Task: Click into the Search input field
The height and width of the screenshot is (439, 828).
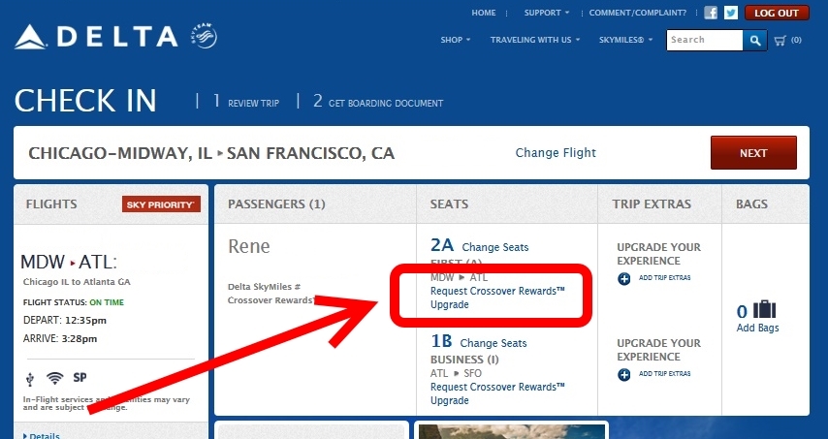Action: (704, 40)
